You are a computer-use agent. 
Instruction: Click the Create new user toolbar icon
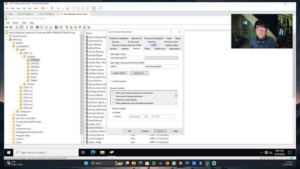coord(67,27)
